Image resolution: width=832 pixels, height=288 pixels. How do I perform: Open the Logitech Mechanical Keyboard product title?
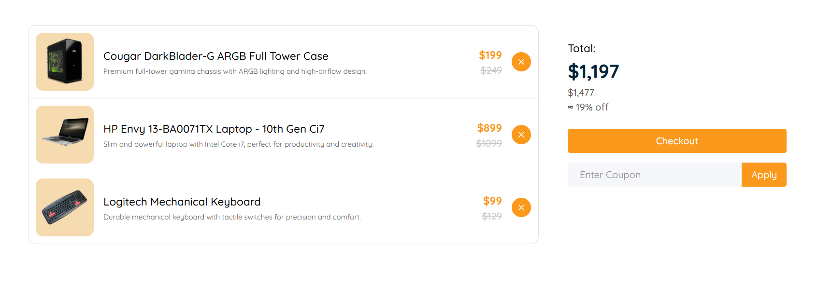[x=182, y=202]
